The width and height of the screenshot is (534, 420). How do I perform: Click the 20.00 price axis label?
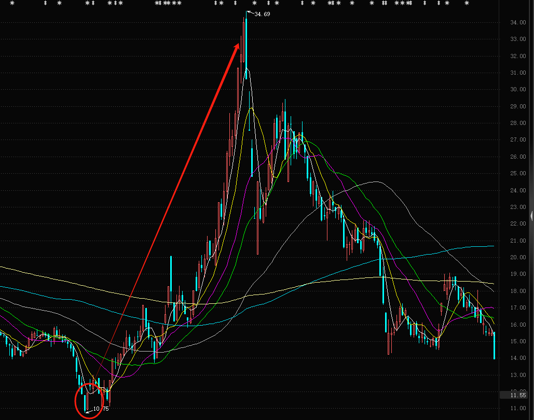click(518, 257)
